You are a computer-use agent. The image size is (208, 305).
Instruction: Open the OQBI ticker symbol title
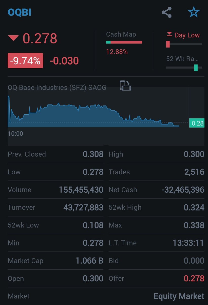[20, 12]
